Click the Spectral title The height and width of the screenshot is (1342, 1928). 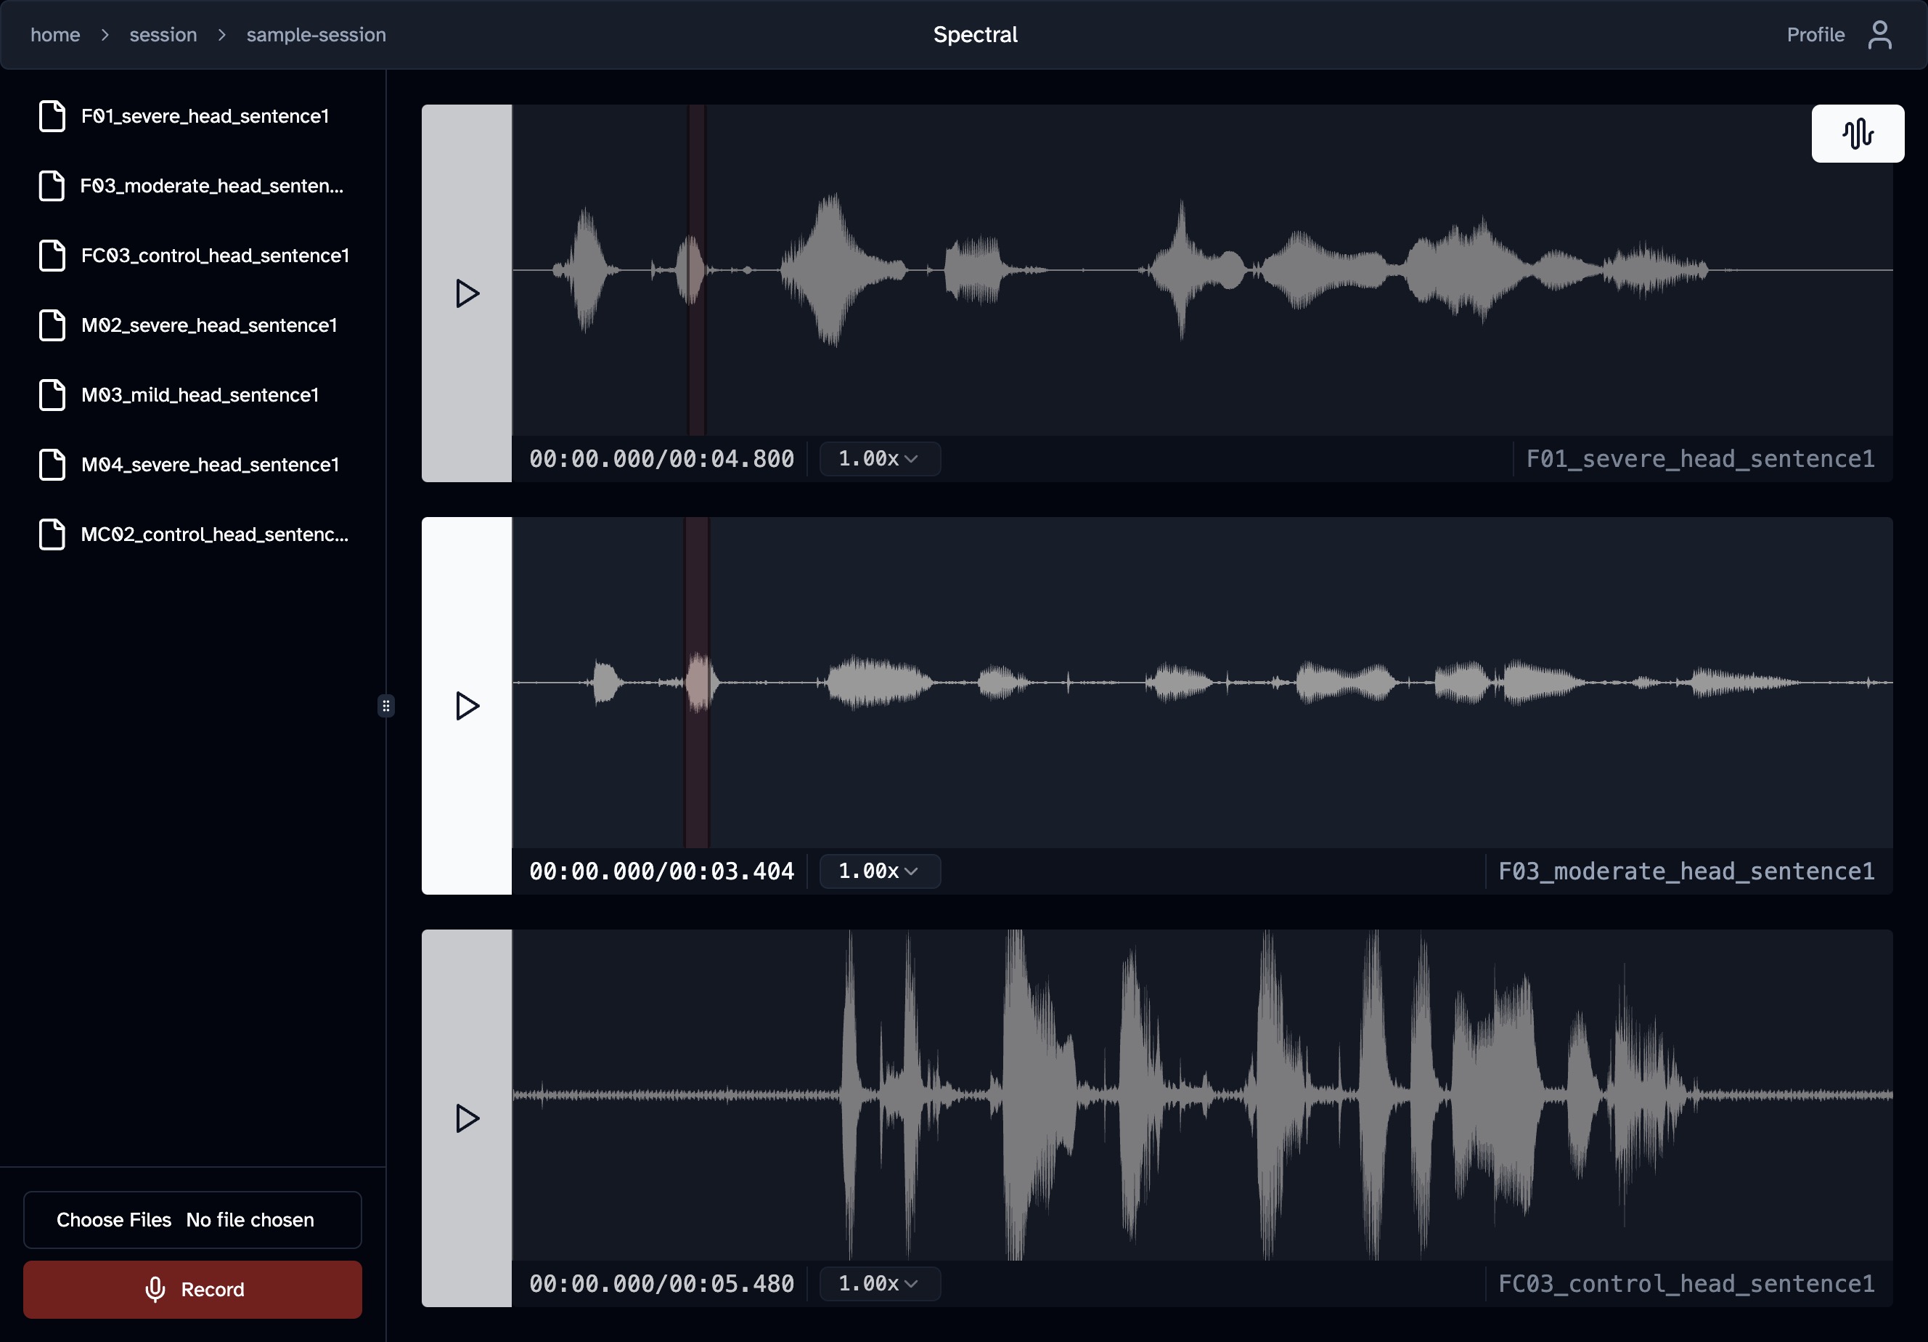click(975, 34)
